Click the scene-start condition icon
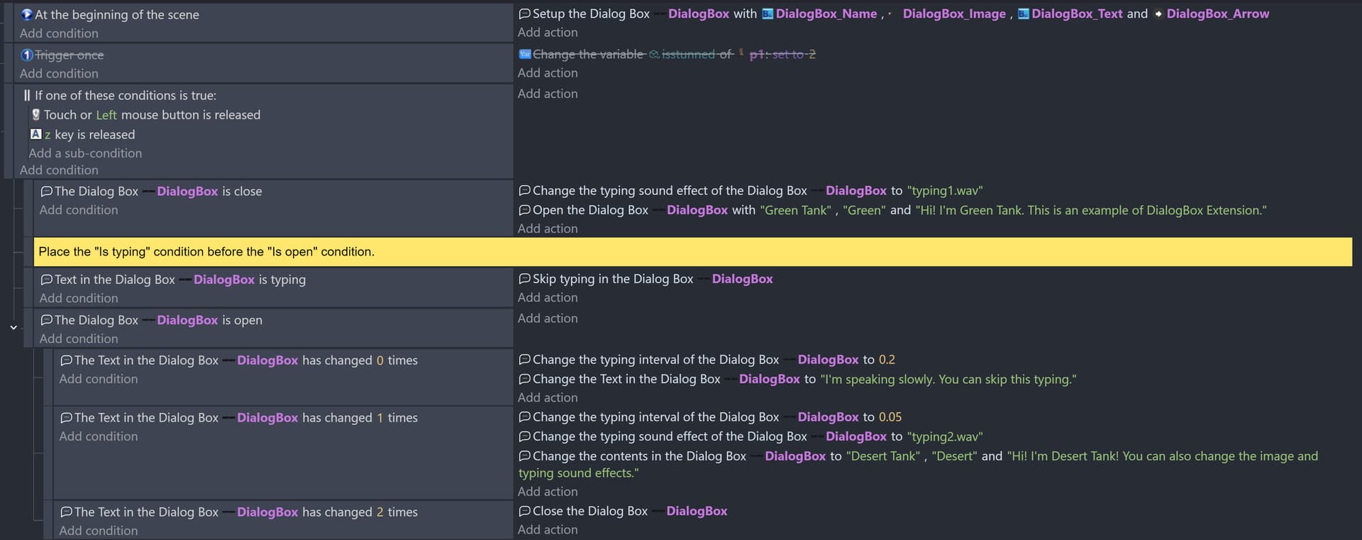Image resolution: width=1362 pixels, height=540 pixels. [27, 15]
